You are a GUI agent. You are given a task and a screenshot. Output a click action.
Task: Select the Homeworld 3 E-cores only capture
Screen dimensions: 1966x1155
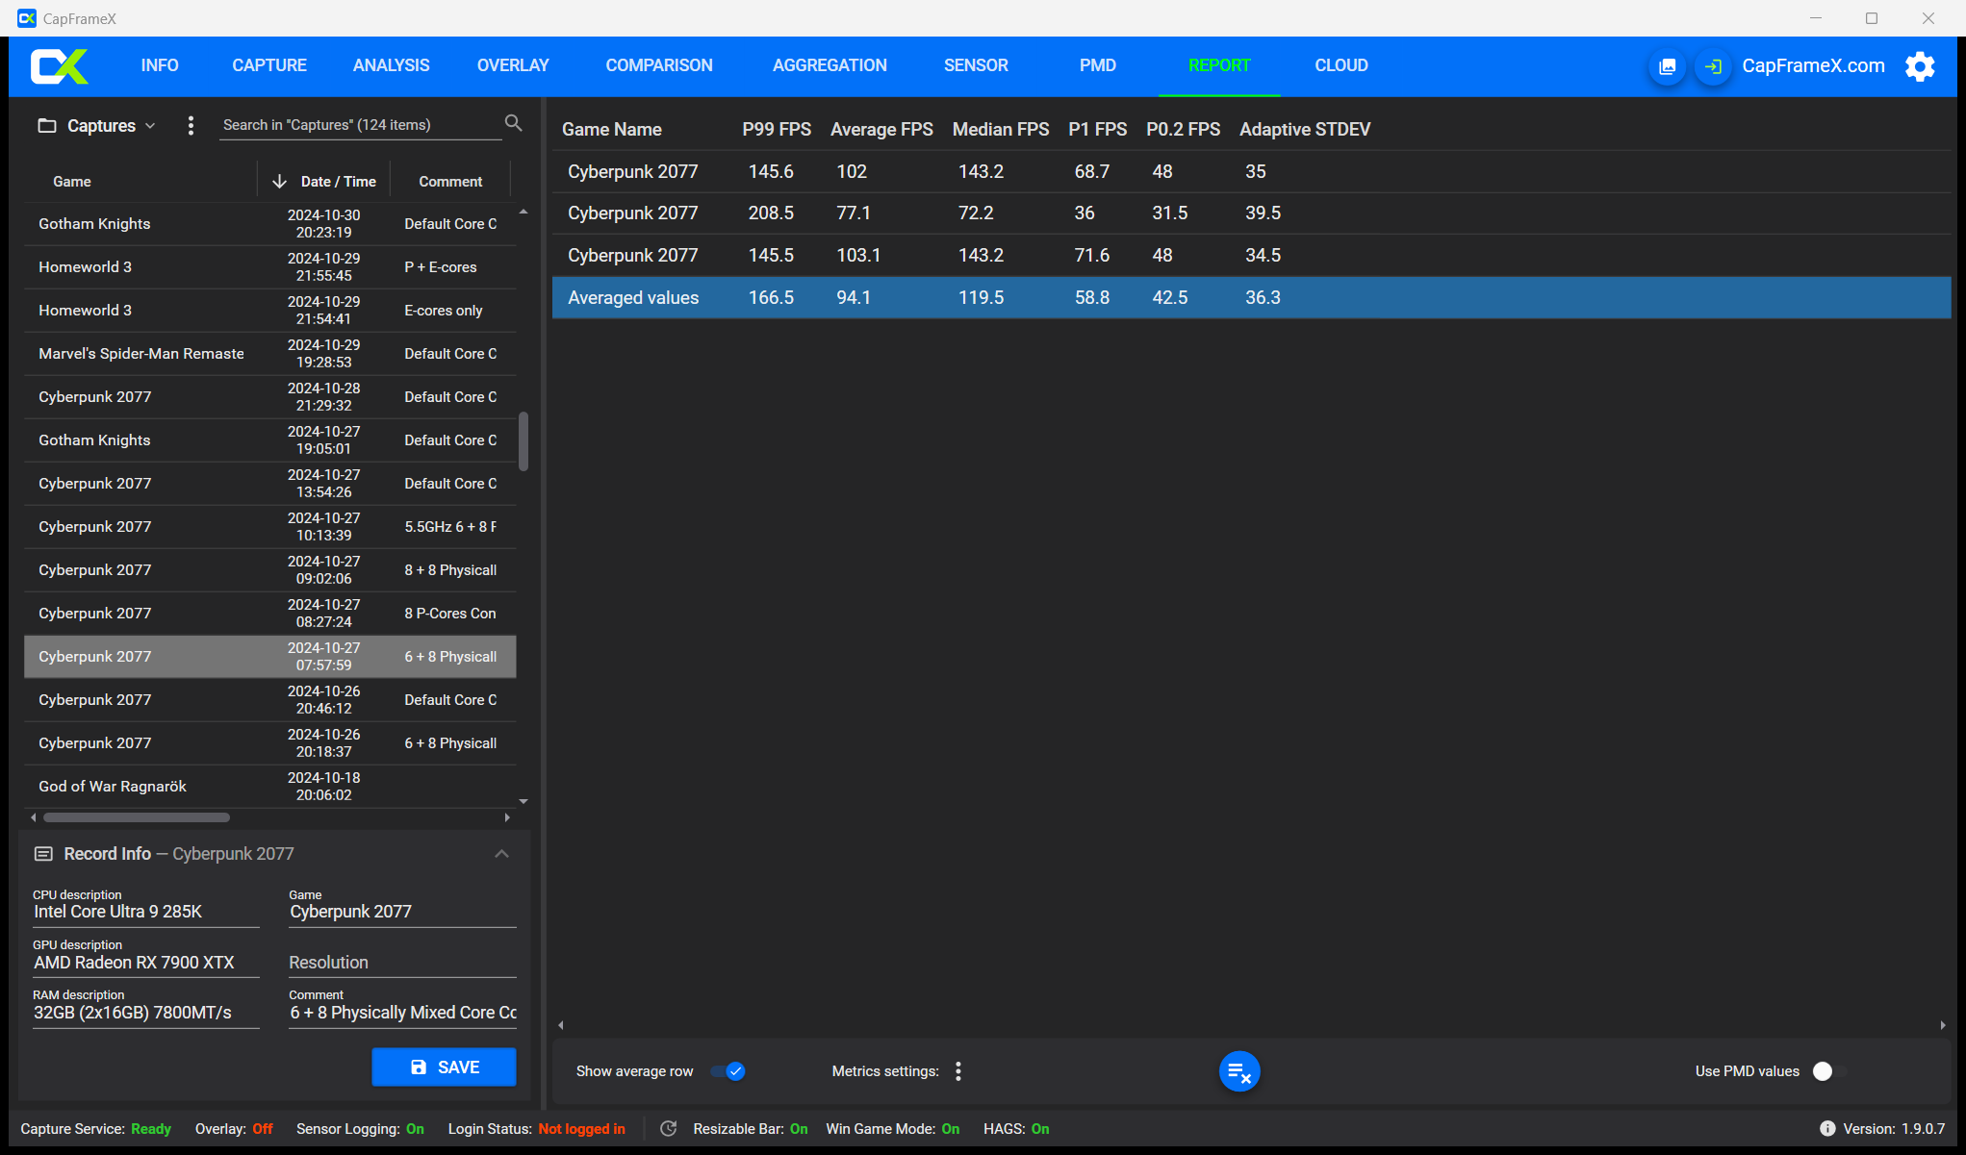pyautogui.click(x=269, y=311)
